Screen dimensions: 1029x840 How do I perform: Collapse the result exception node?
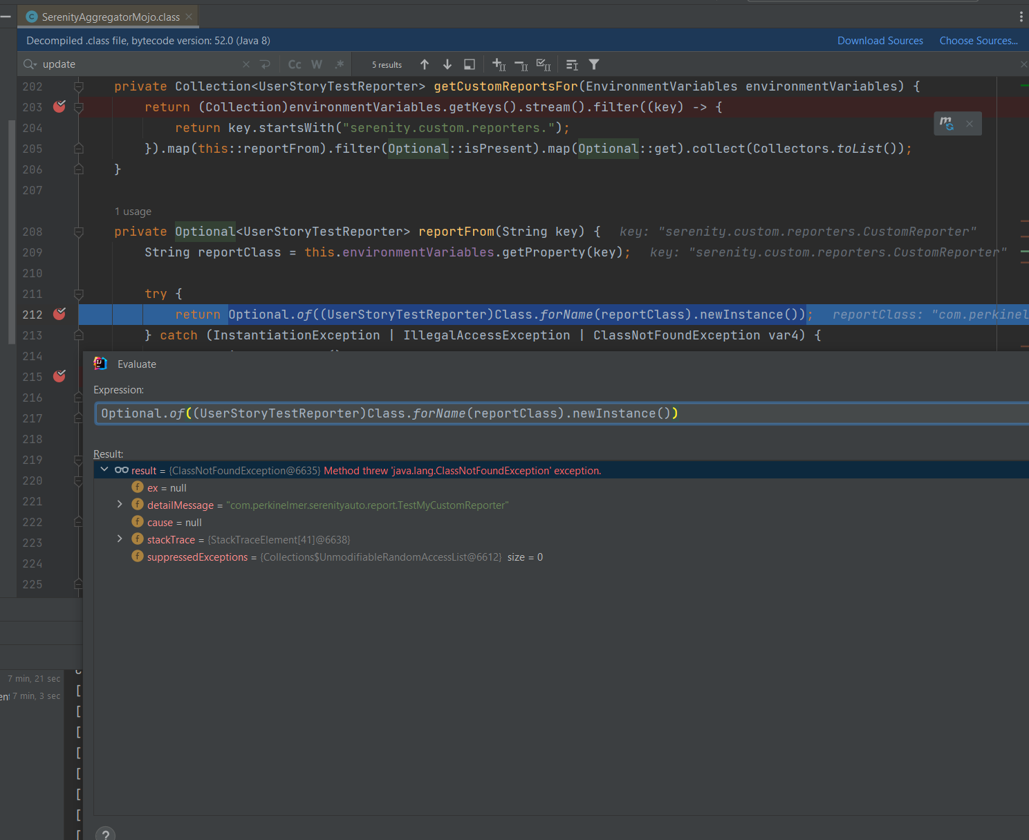click(x=104, y=469)
